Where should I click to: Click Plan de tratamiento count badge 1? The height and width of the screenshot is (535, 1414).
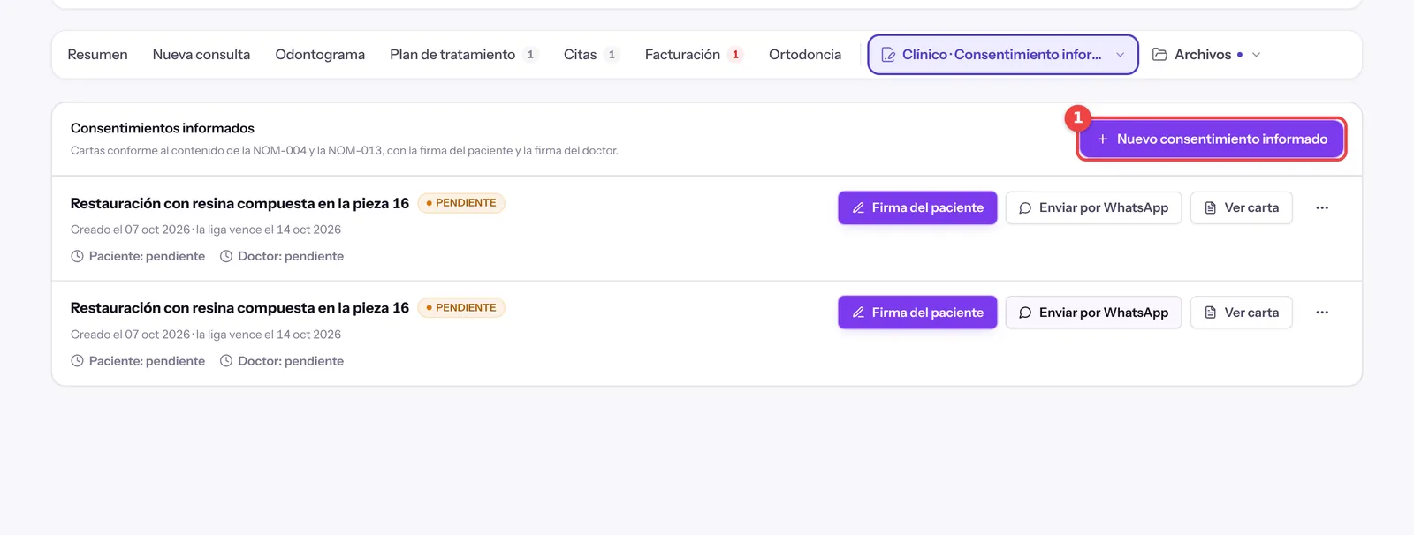[530, 55]
